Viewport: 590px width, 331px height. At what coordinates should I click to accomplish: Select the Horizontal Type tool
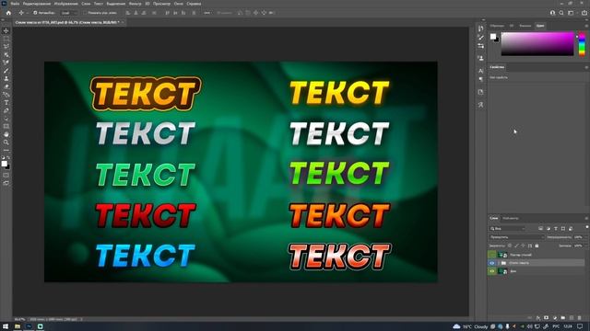(x=6, y=102)
